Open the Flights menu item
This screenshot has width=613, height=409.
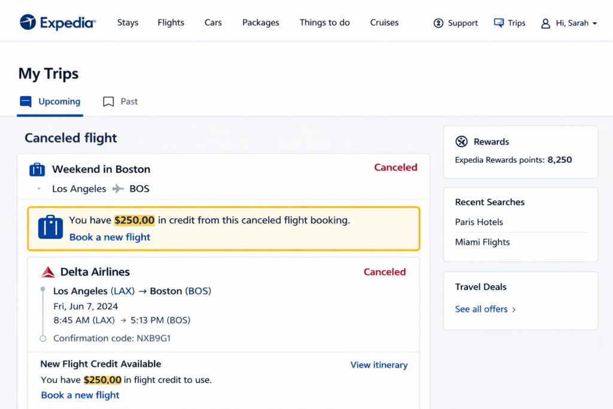171,23
